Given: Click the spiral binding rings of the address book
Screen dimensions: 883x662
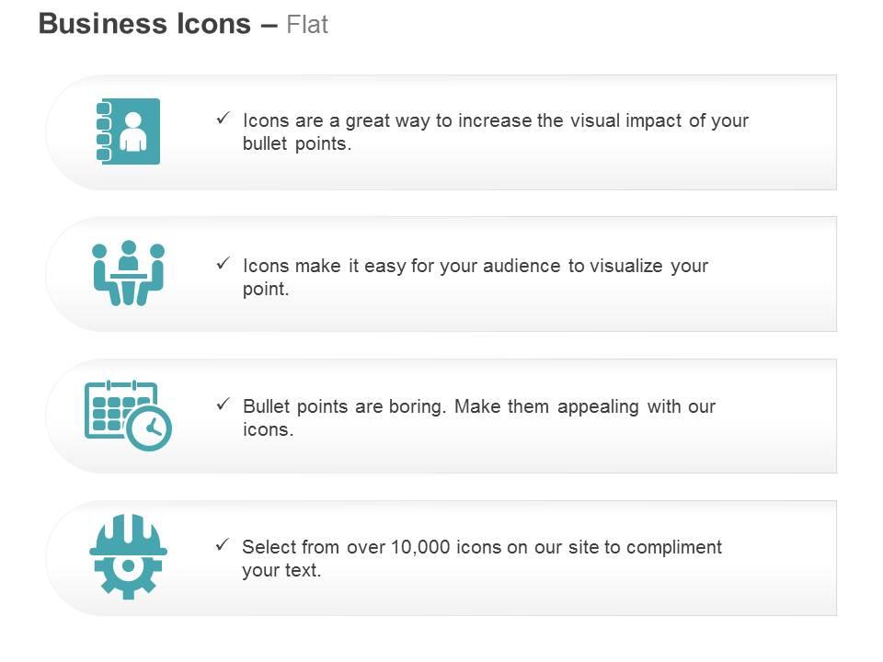Looking at the screenshot, I should (104, 131).
